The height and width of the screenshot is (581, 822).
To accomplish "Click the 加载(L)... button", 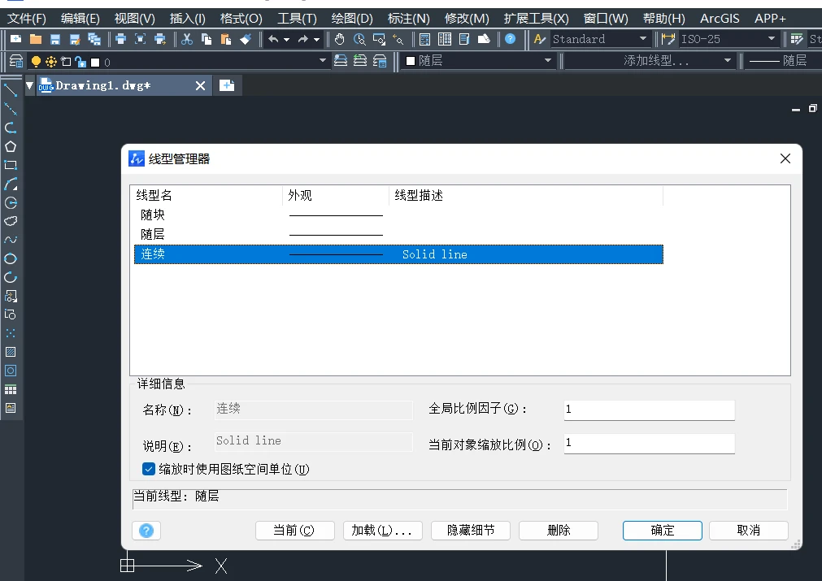I will [x=381, y=531].
